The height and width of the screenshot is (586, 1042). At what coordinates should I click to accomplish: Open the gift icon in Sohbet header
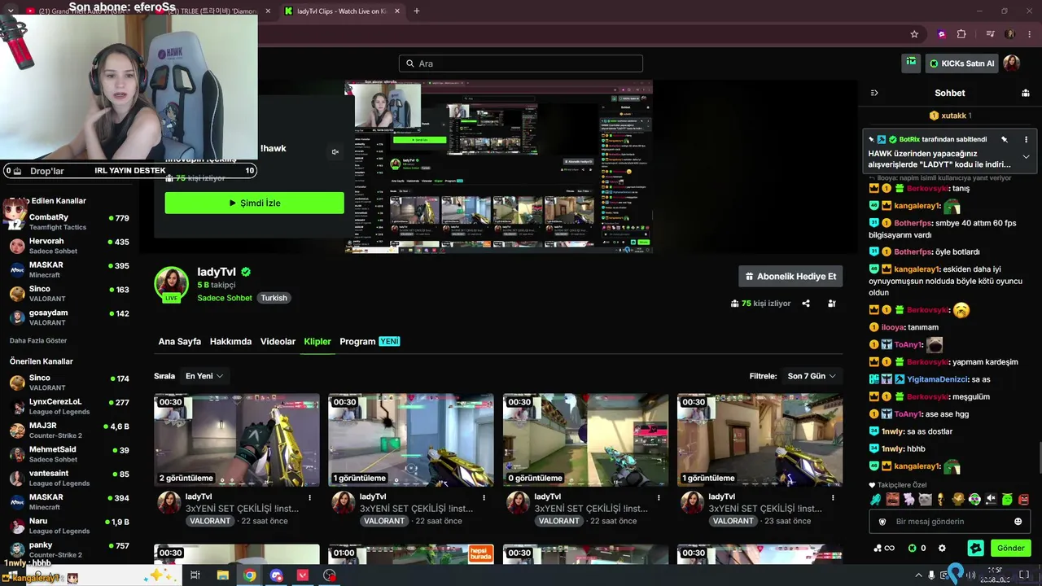pos(1026,93)
